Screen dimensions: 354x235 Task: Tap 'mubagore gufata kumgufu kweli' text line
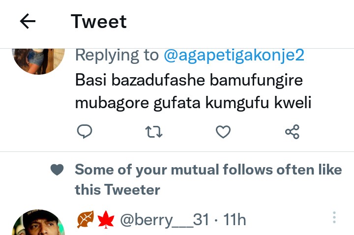click(x=194, y=104)
